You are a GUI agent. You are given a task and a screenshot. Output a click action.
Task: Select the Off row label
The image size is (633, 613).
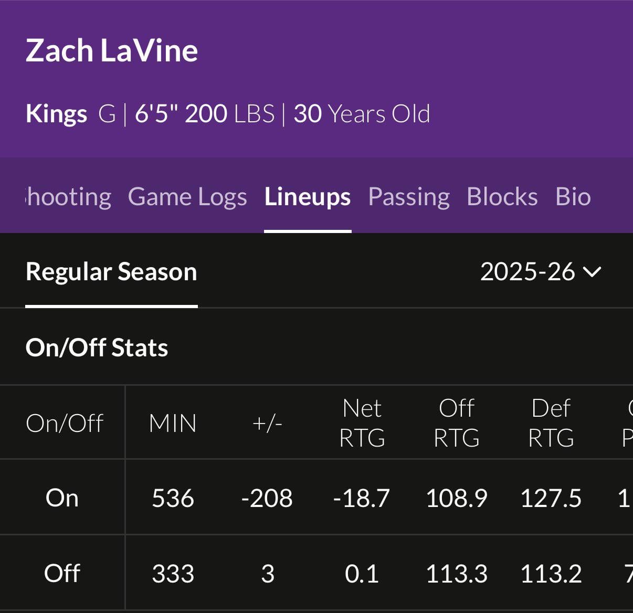tap(62, 573)
